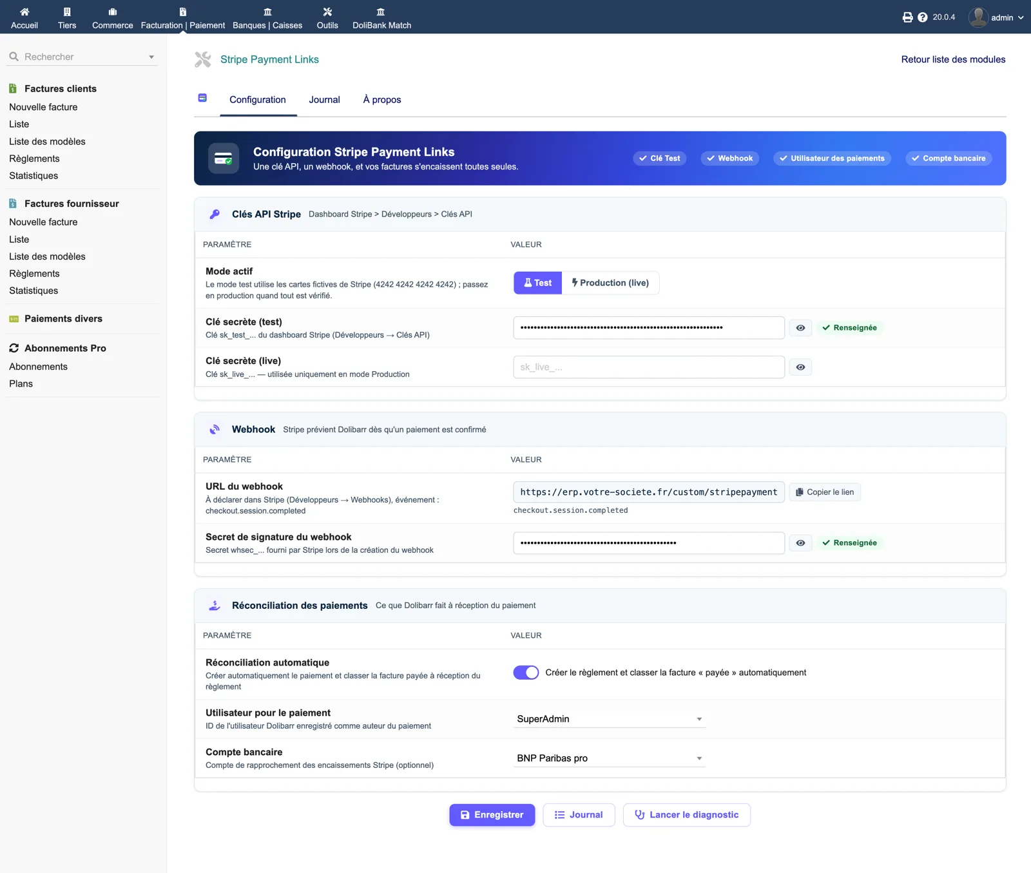Screen dimensions: 1031x873
Task: Click the webhook signature secret field
Action: pyautogui.click(x=649, y=543)
